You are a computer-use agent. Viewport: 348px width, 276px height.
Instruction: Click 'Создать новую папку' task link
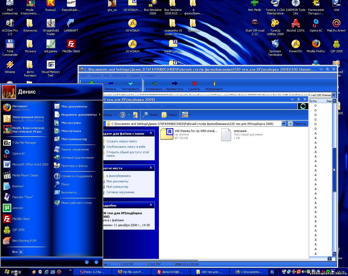pos(122,141)
